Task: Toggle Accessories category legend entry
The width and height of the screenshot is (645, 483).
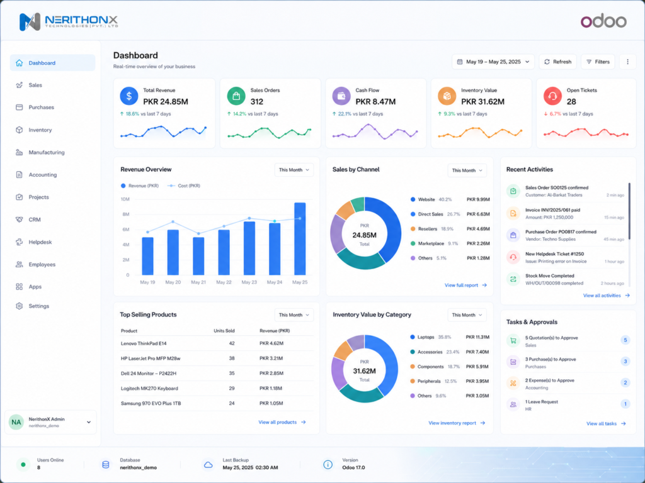Action: (449, 352)
